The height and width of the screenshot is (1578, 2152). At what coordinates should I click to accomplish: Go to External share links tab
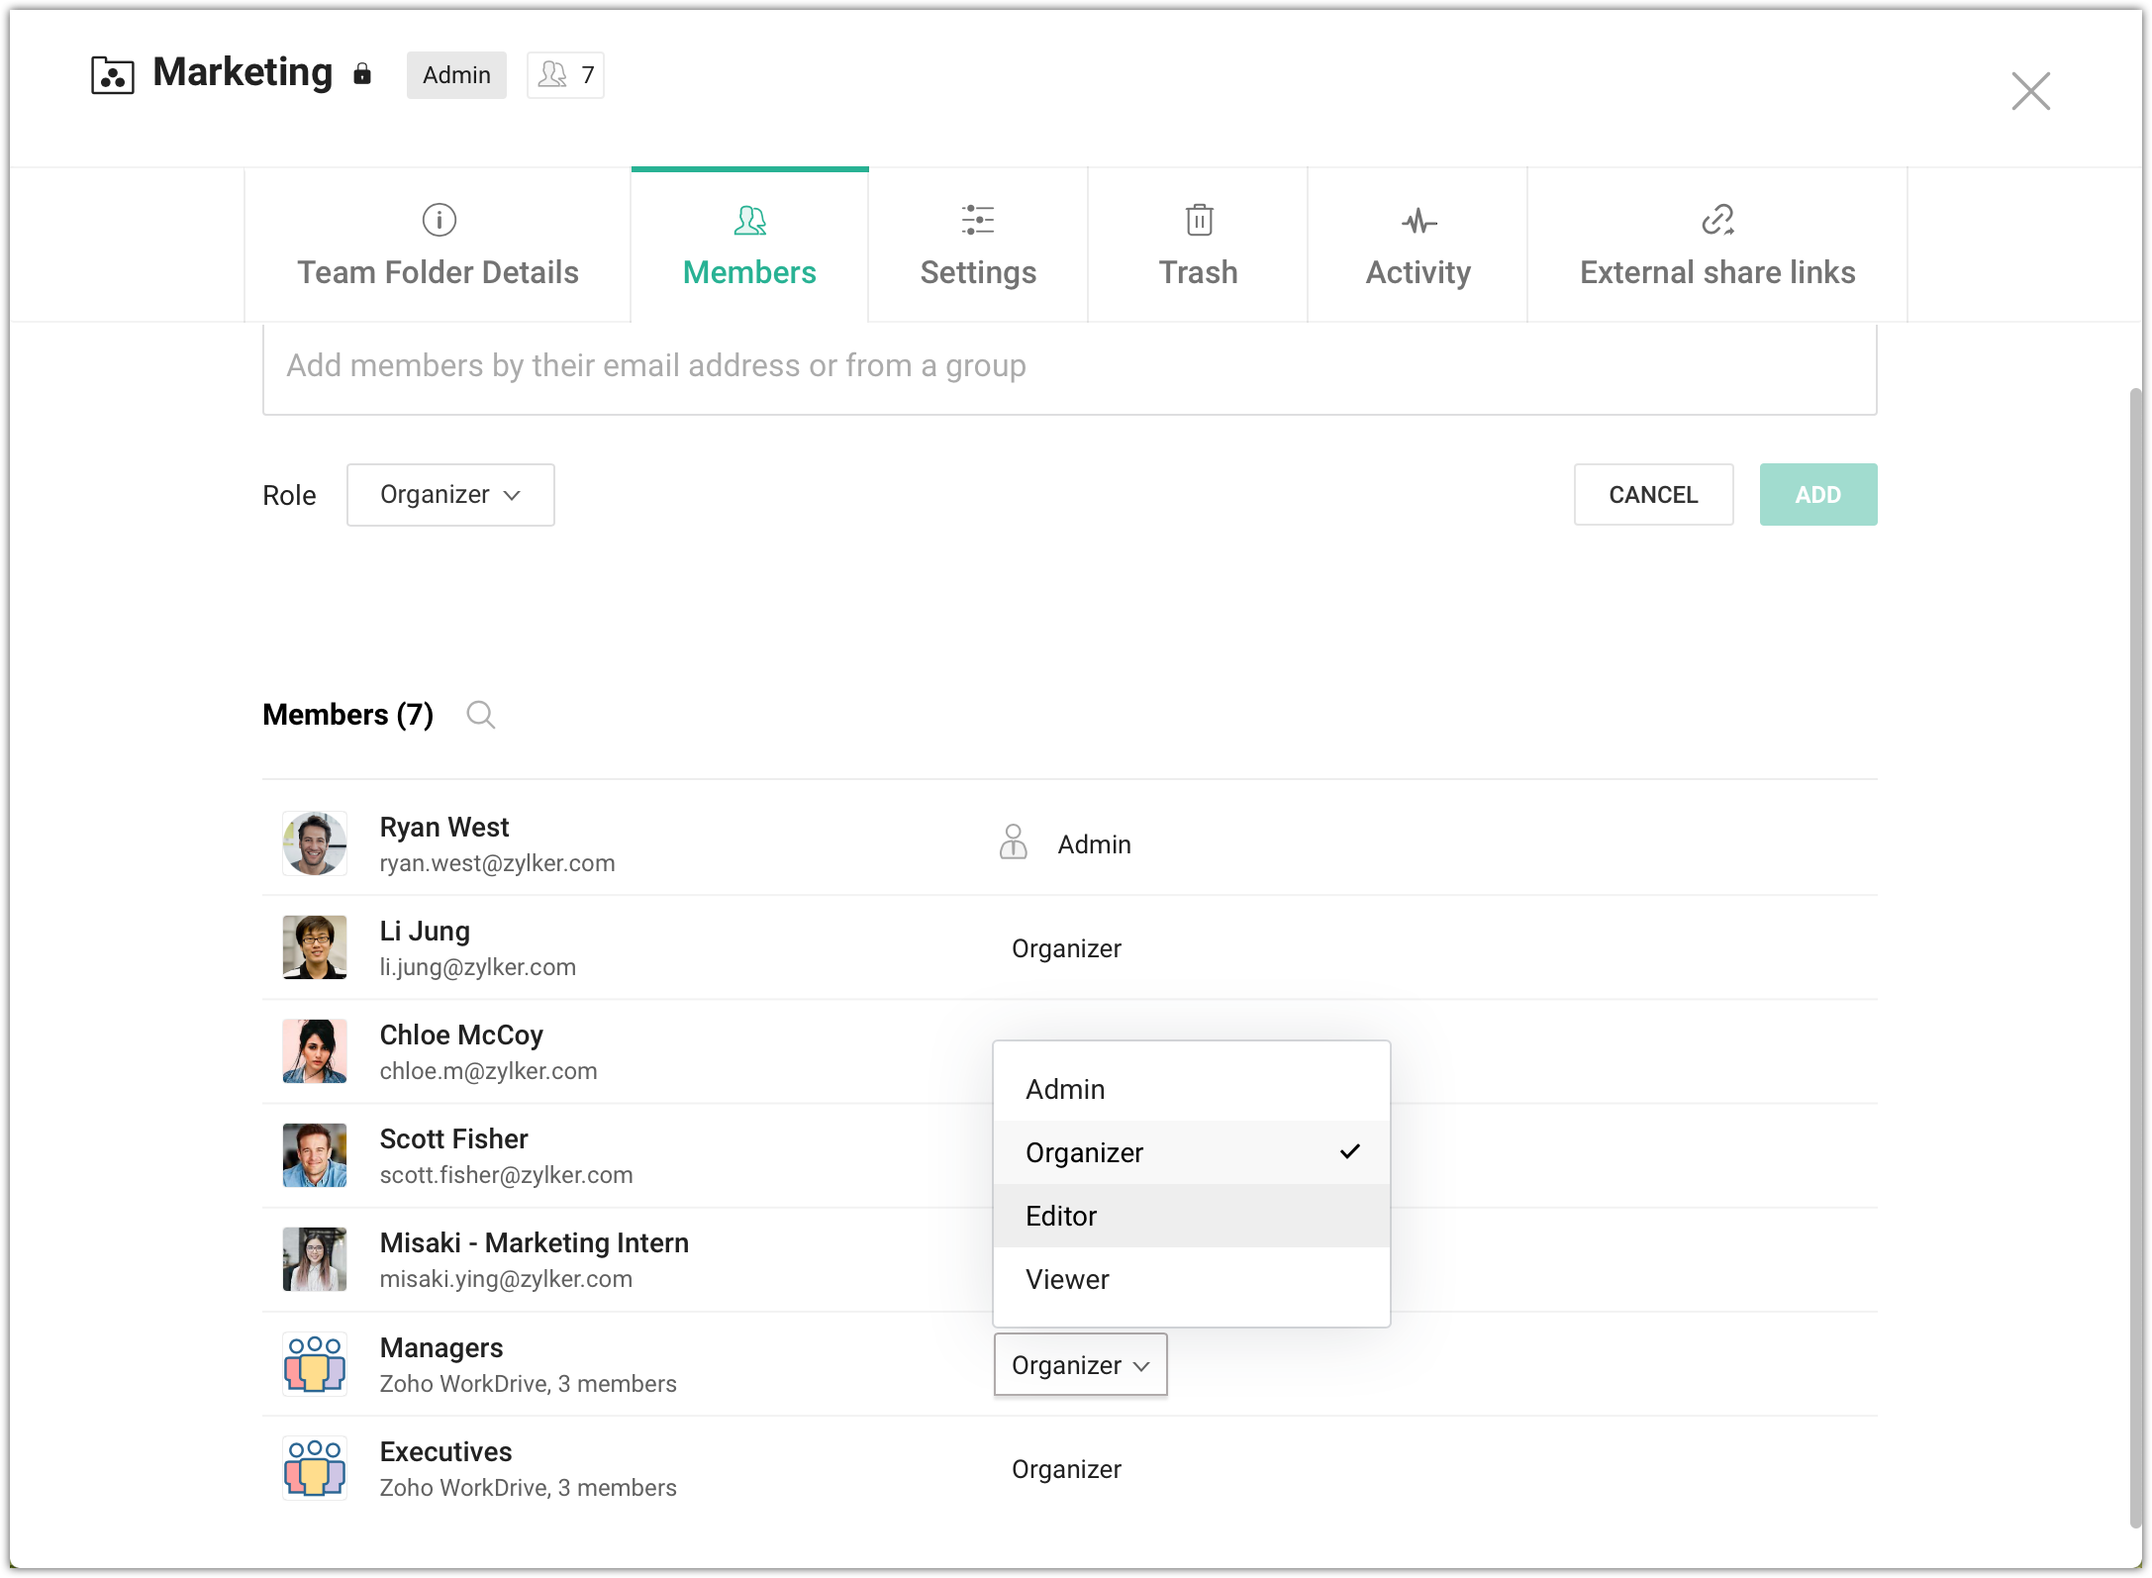pyautogui.click(x=1716, y=246)
